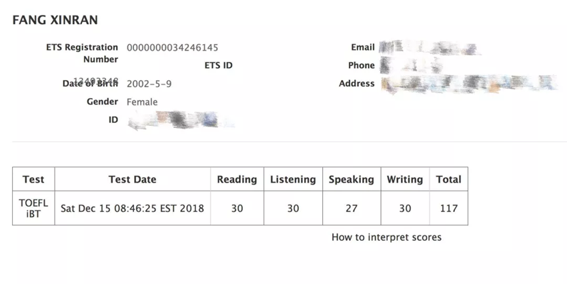
Task: Select the ETS registration number value
Action: 172,47
